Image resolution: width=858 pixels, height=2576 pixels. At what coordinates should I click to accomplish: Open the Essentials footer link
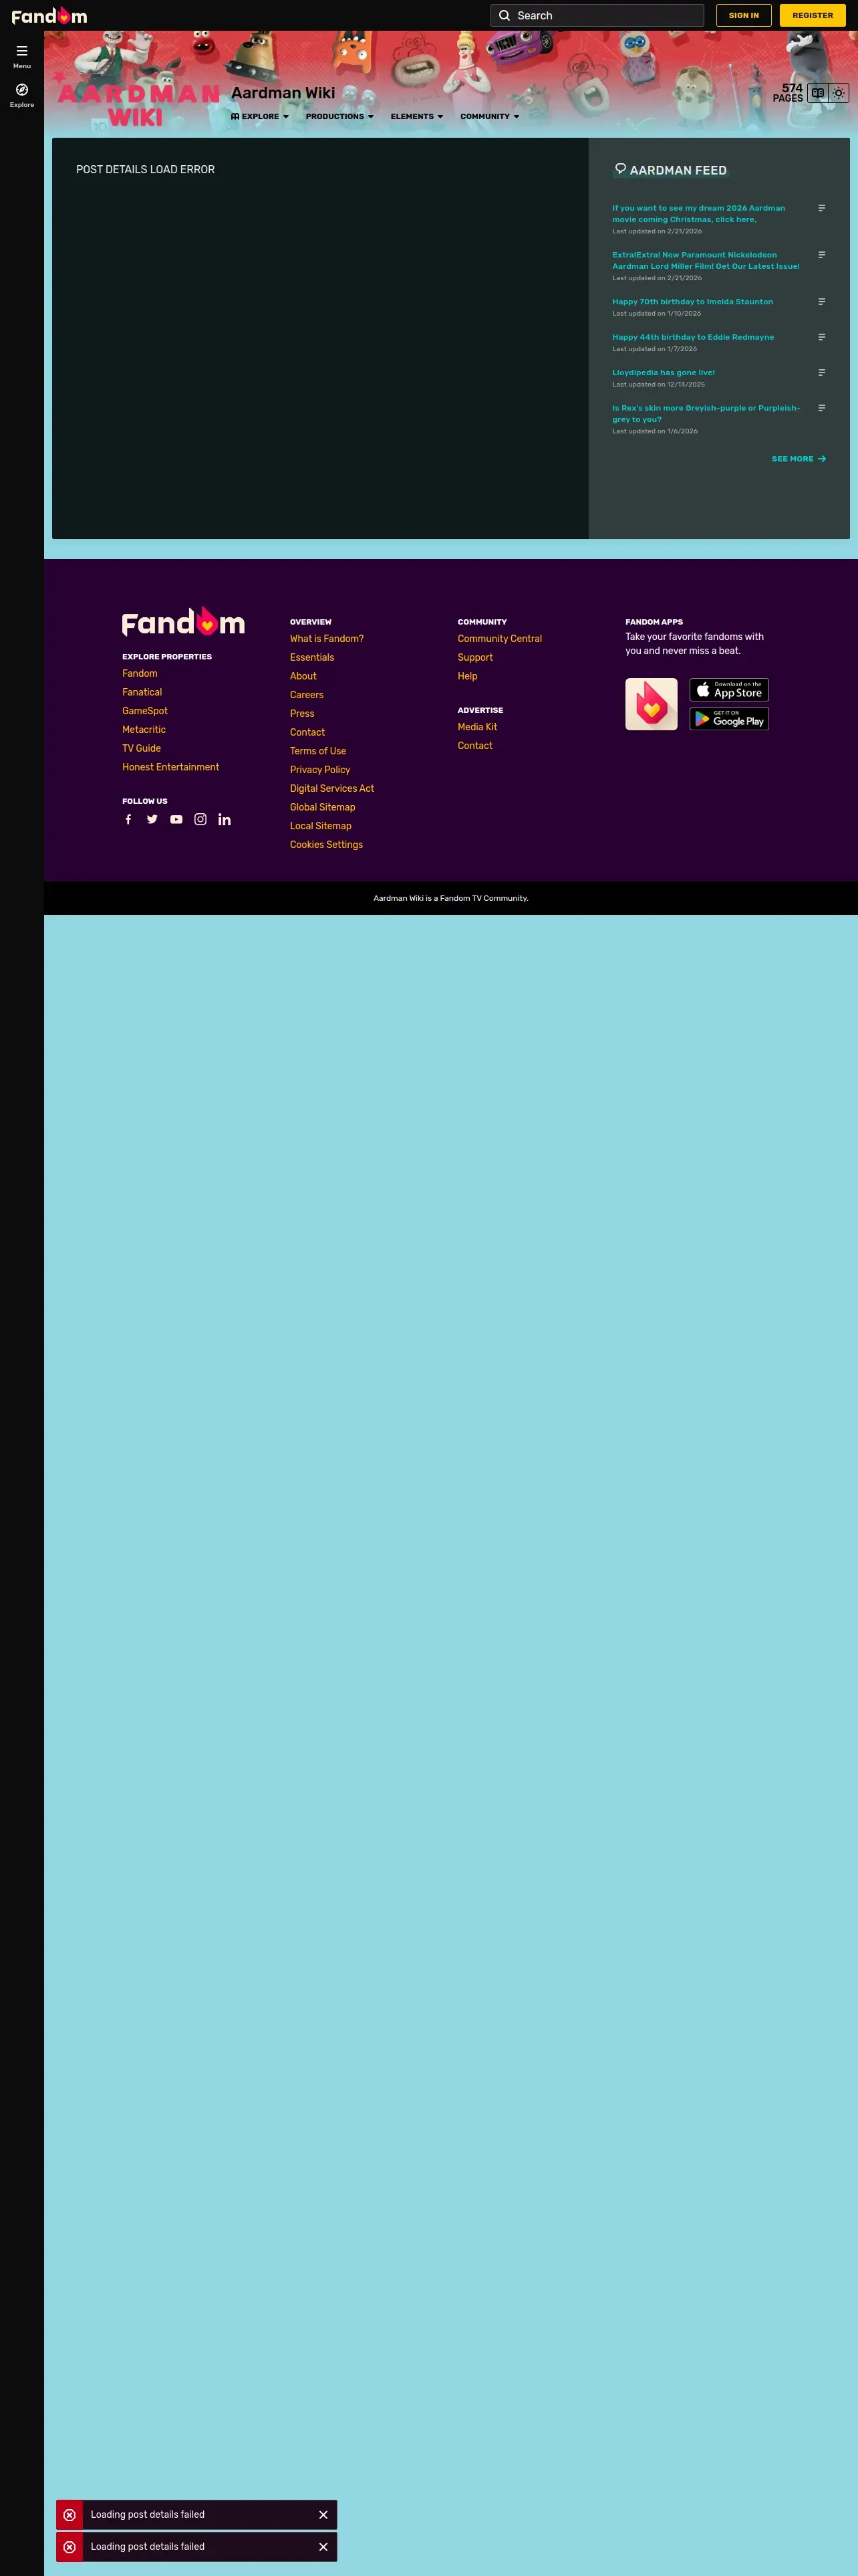(x=311, y=658)
